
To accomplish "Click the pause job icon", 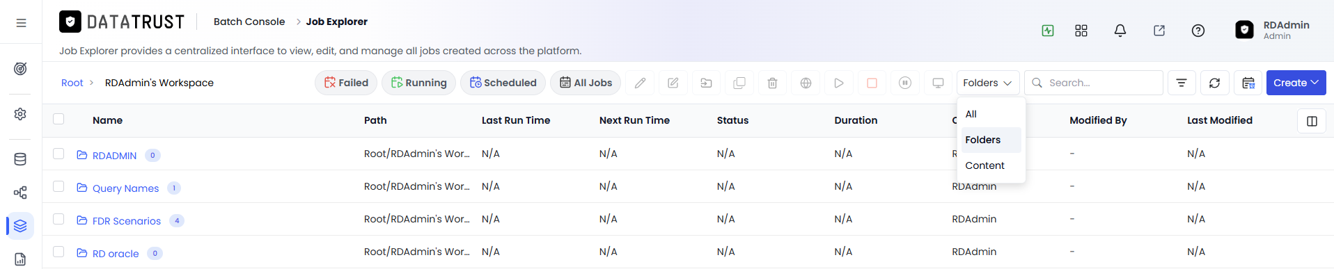I will click(x=905, y=83).
